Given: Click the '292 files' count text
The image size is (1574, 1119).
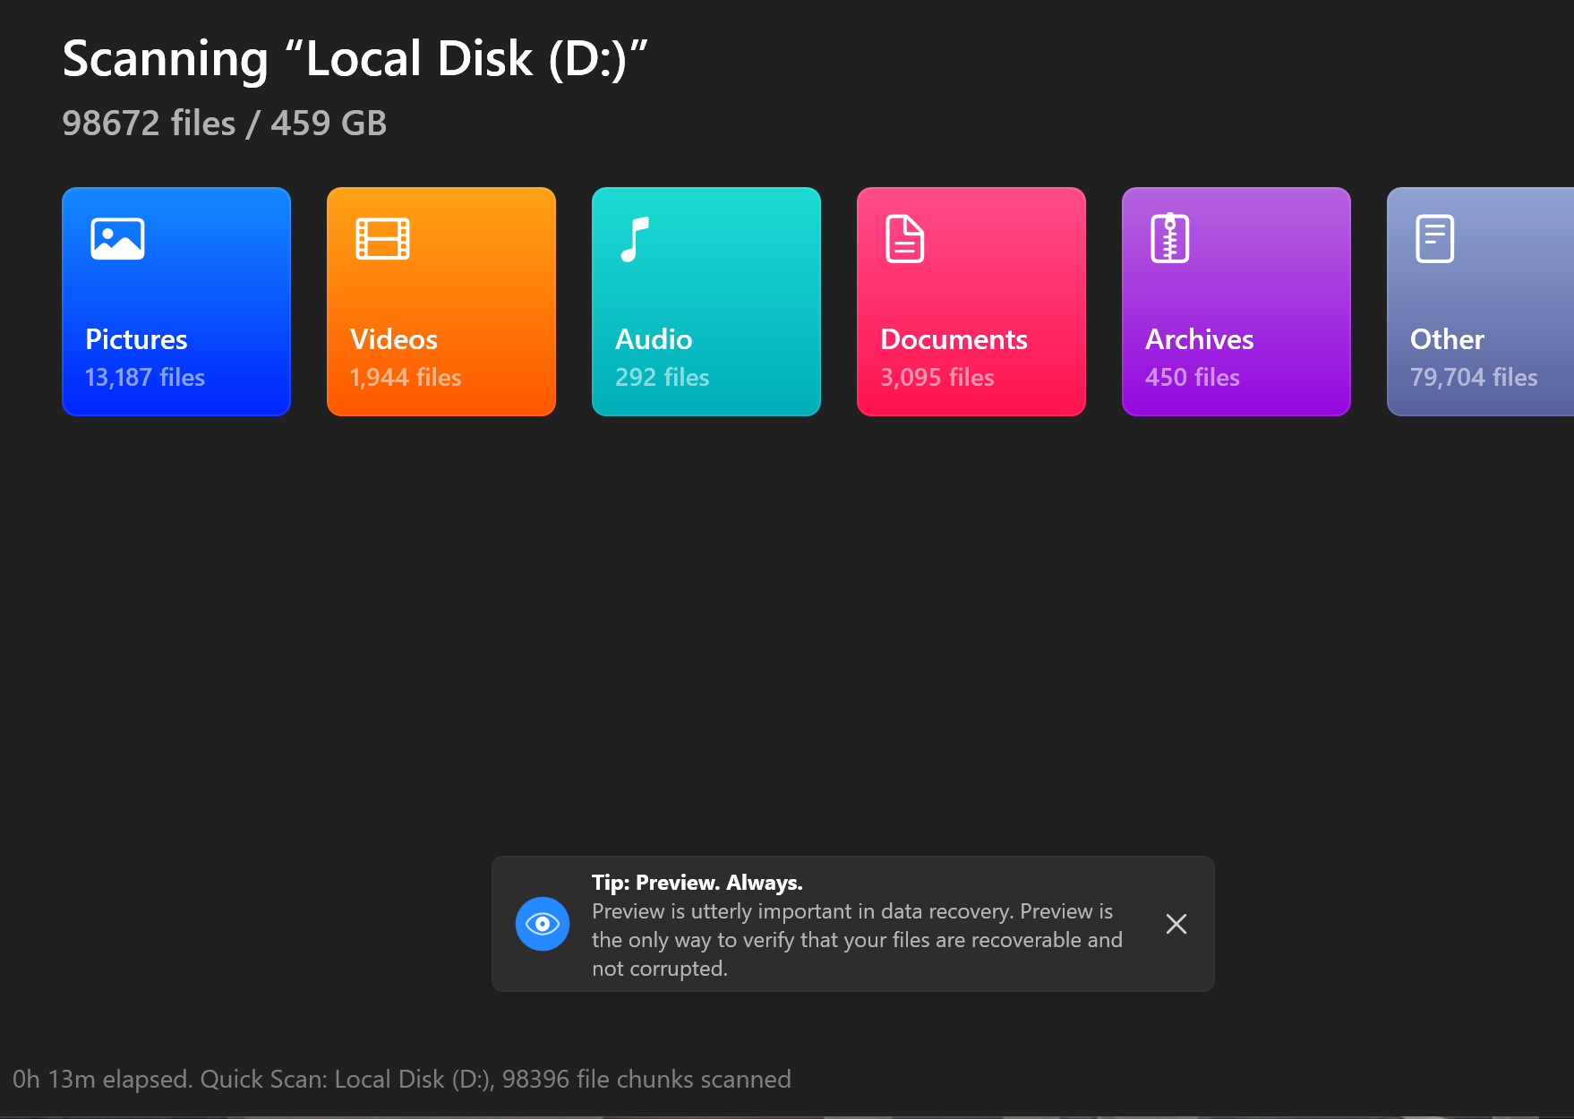Looking at the screenshot, I should (x=663, y=378).
